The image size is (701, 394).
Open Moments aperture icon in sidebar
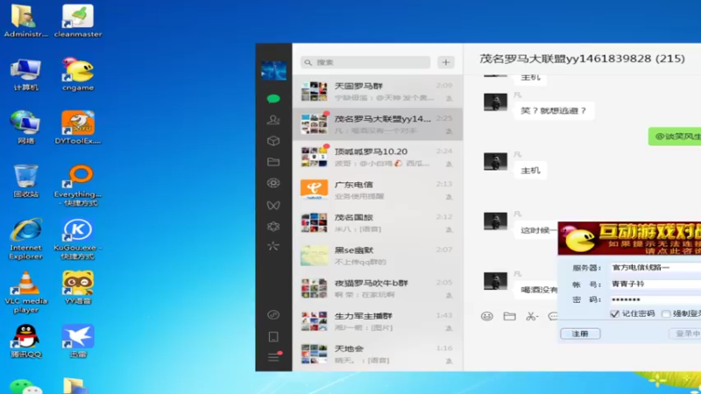coord(273,183)
